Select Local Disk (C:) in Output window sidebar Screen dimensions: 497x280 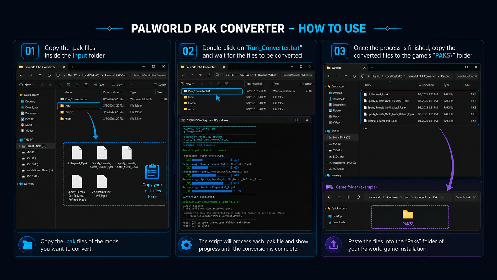(342, 138)
